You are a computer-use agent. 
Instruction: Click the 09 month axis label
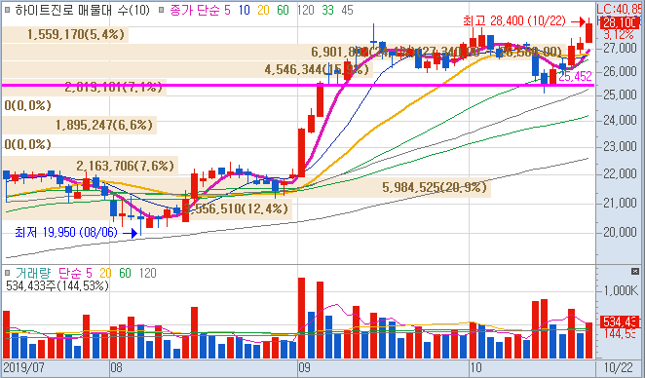tap(304, 367)
